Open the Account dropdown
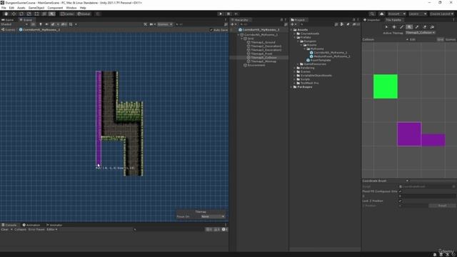 click(396, 14)
